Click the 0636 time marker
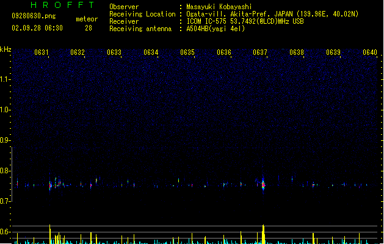The height and width of the screenshot is (244, 384). click(x=224, y=52)
